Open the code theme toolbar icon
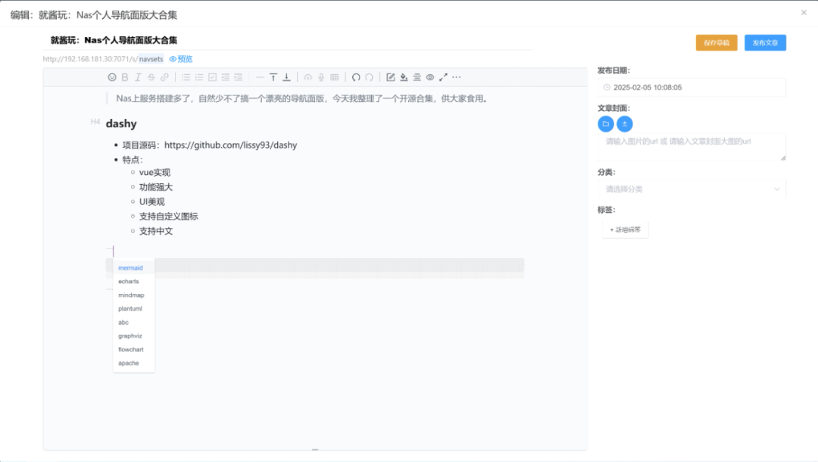Screen dimensions: 818x462 tap(417, 77)
